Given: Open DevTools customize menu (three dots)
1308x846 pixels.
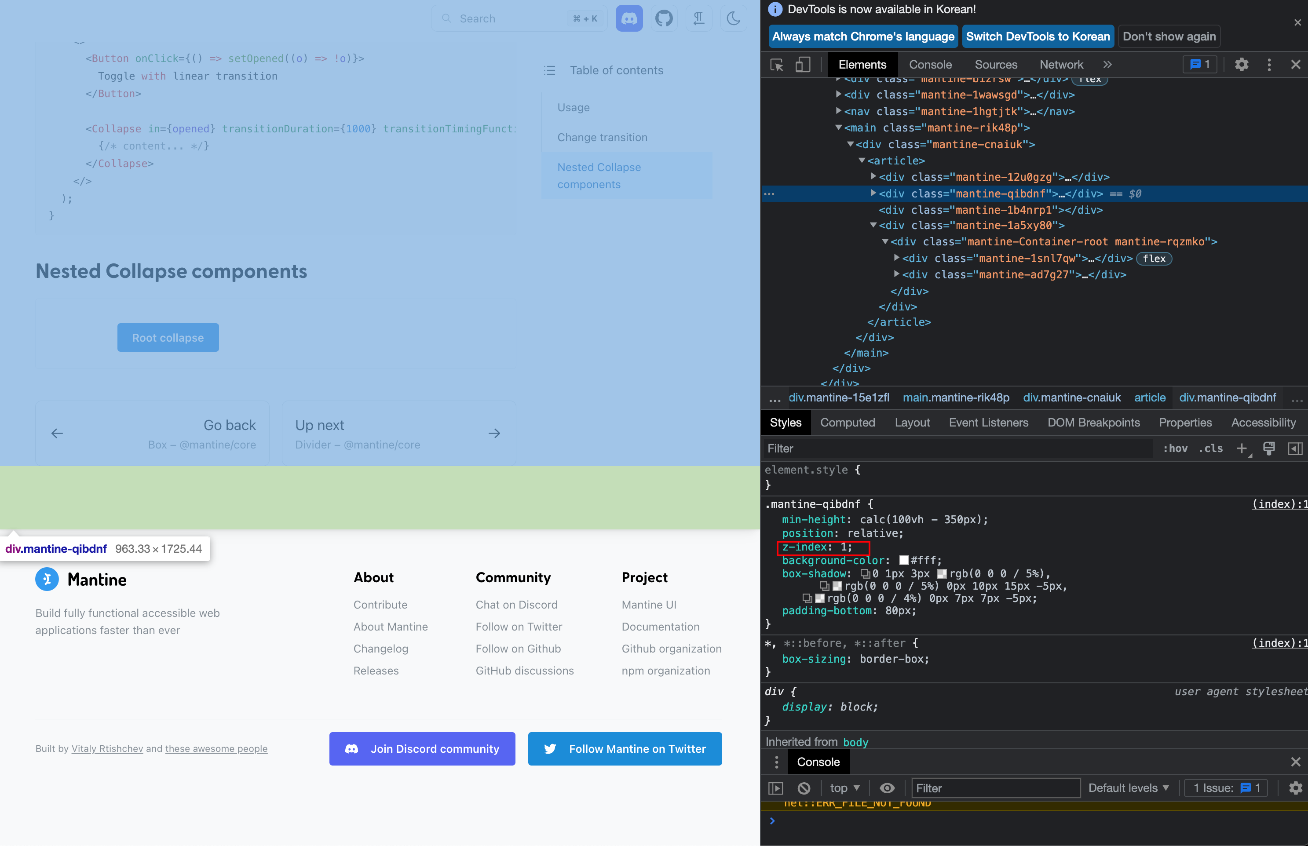Looking at the screenshot, I should coord(1269,65).
